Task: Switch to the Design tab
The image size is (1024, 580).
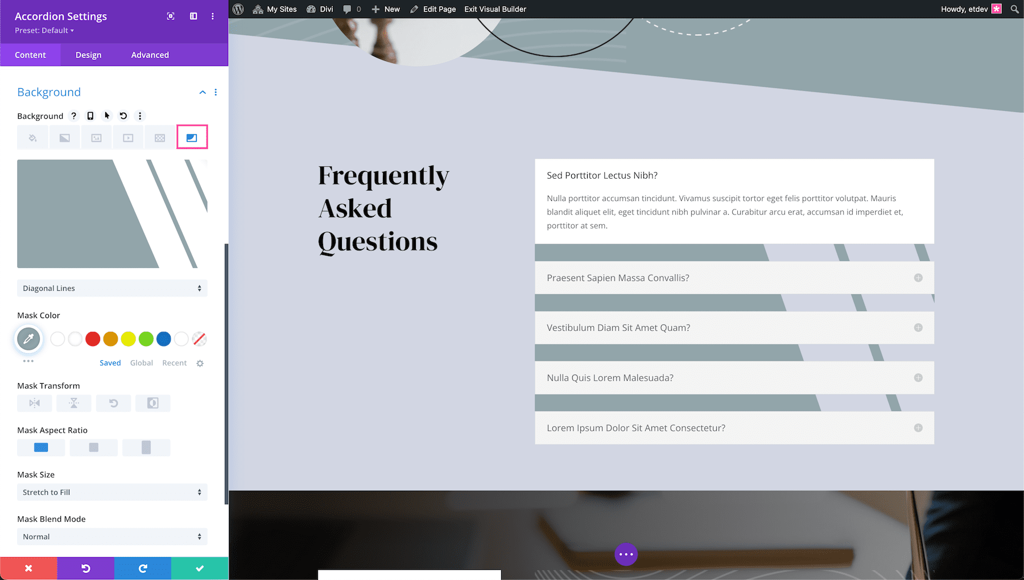Action: tap(88, 55)
